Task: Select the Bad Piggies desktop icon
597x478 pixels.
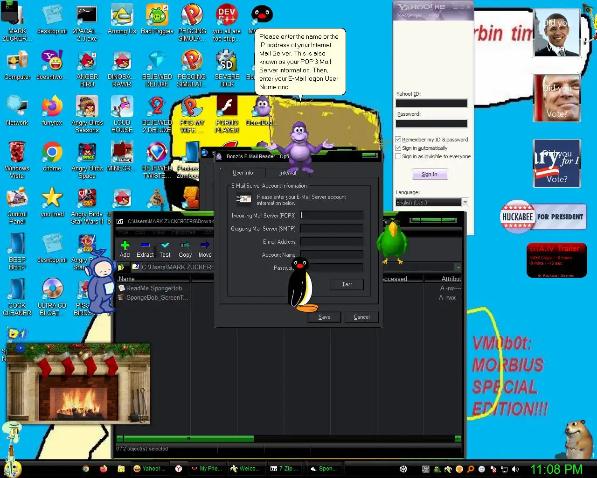Action: click(157, 20)
